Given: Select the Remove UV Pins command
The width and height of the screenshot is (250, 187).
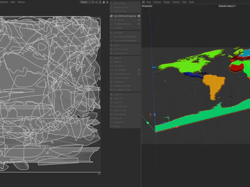Looking at the screenshot, I should point(125,7).
